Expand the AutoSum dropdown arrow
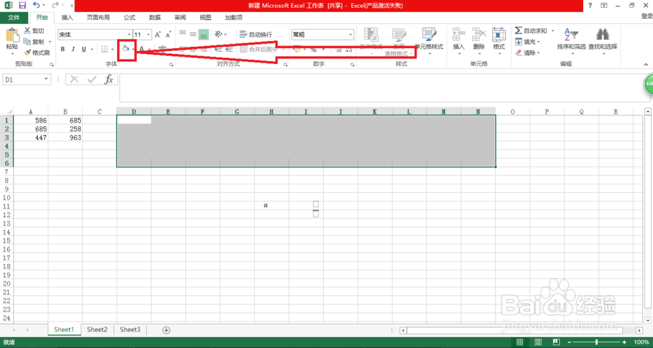The width and height of the screenshot is (653, 348). [x=552, y=31]
